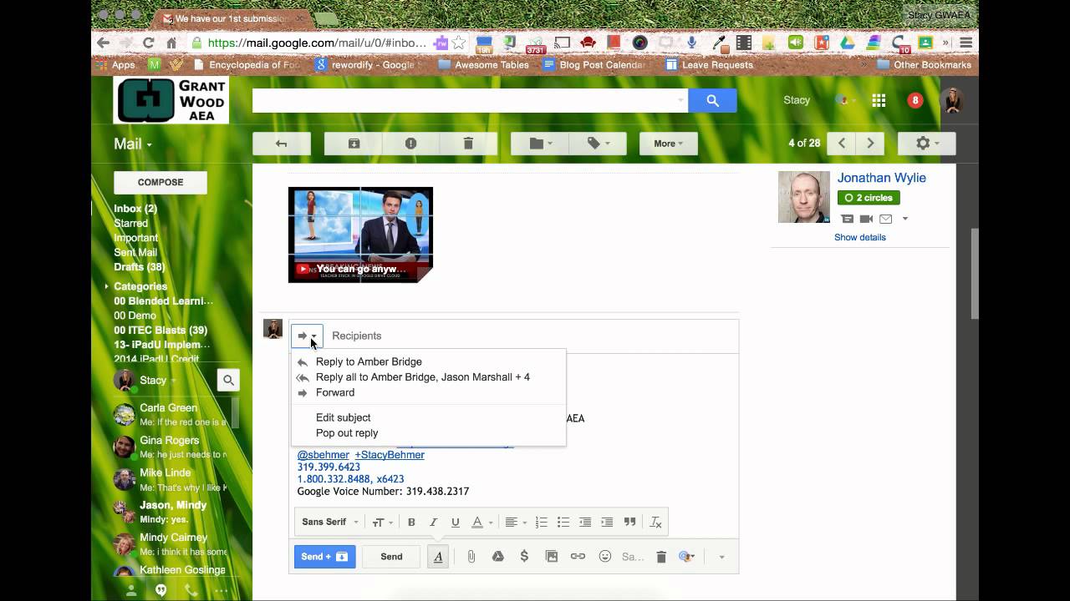This screenshot has height=601, width=1070.
Task: Open the text size dropdown
Action: [382, 523]
